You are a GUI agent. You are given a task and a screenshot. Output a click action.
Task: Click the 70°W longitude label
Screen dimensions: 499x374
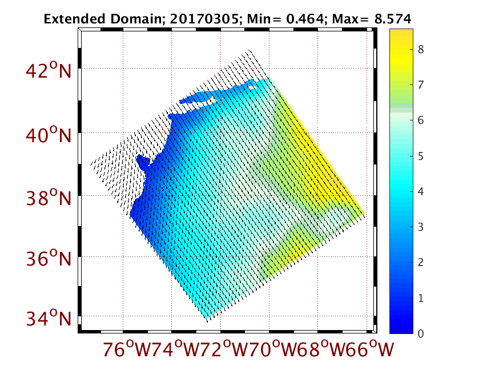coord(273,349)
